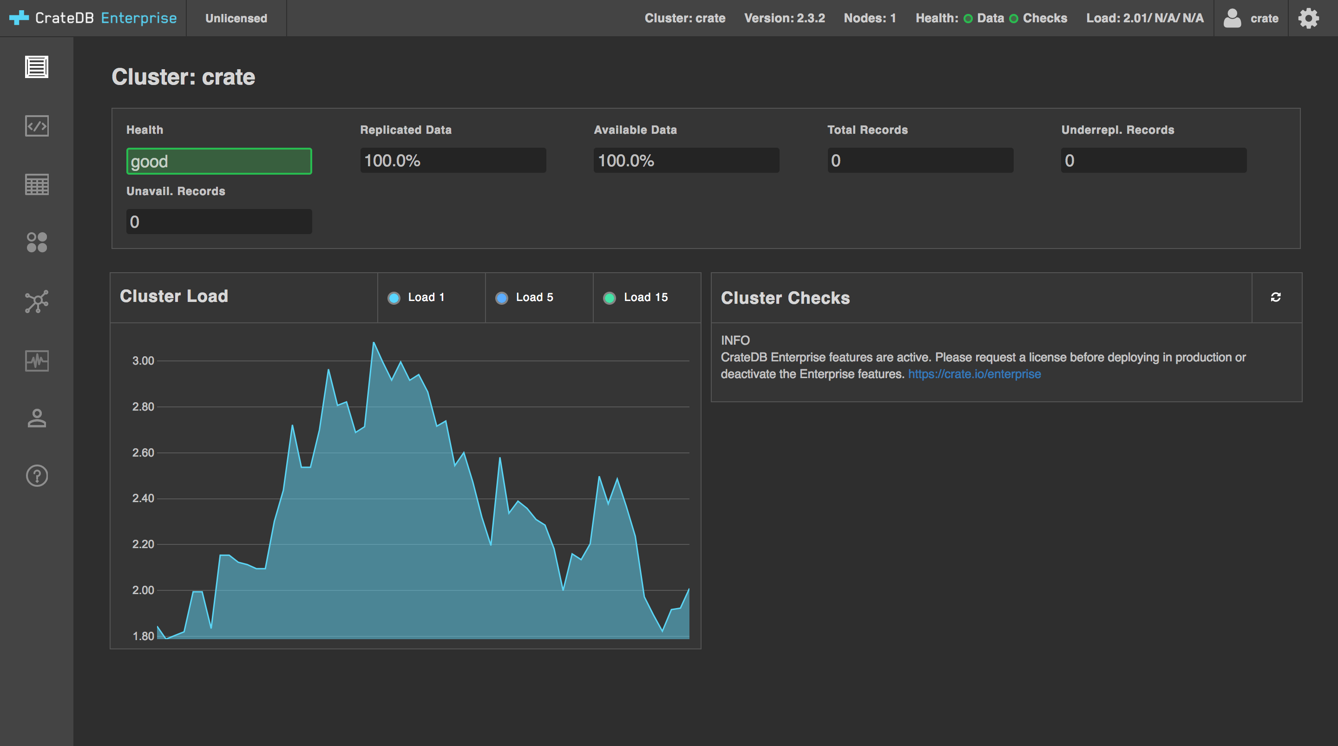Click the Unavail. Records value box
Image resolution: width=1338 pixels, height=746 pixels.
click(219, 222)
